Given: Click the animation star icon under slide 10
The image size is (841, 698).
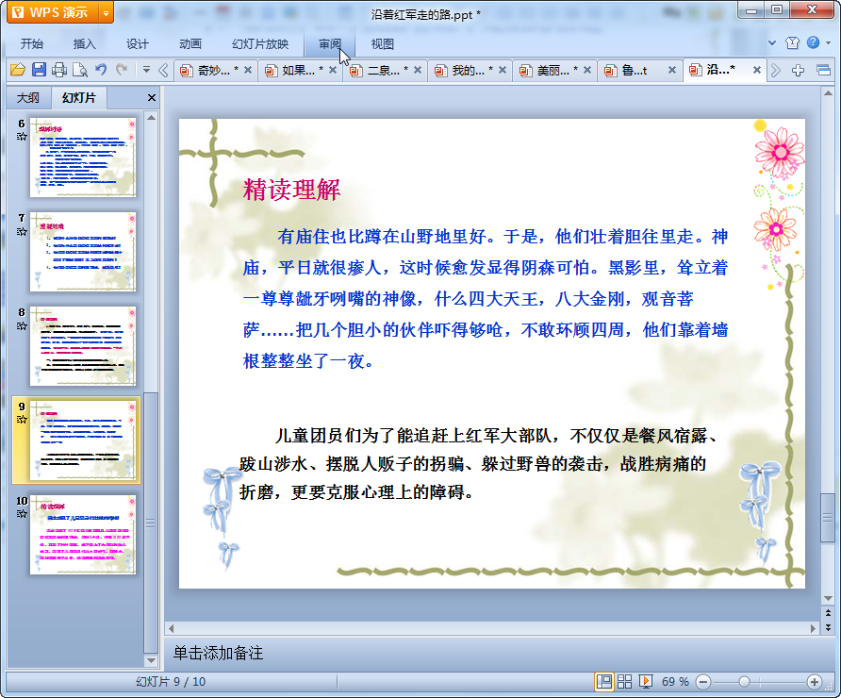Looking at the screenshot, I should [x=22, y=514].
